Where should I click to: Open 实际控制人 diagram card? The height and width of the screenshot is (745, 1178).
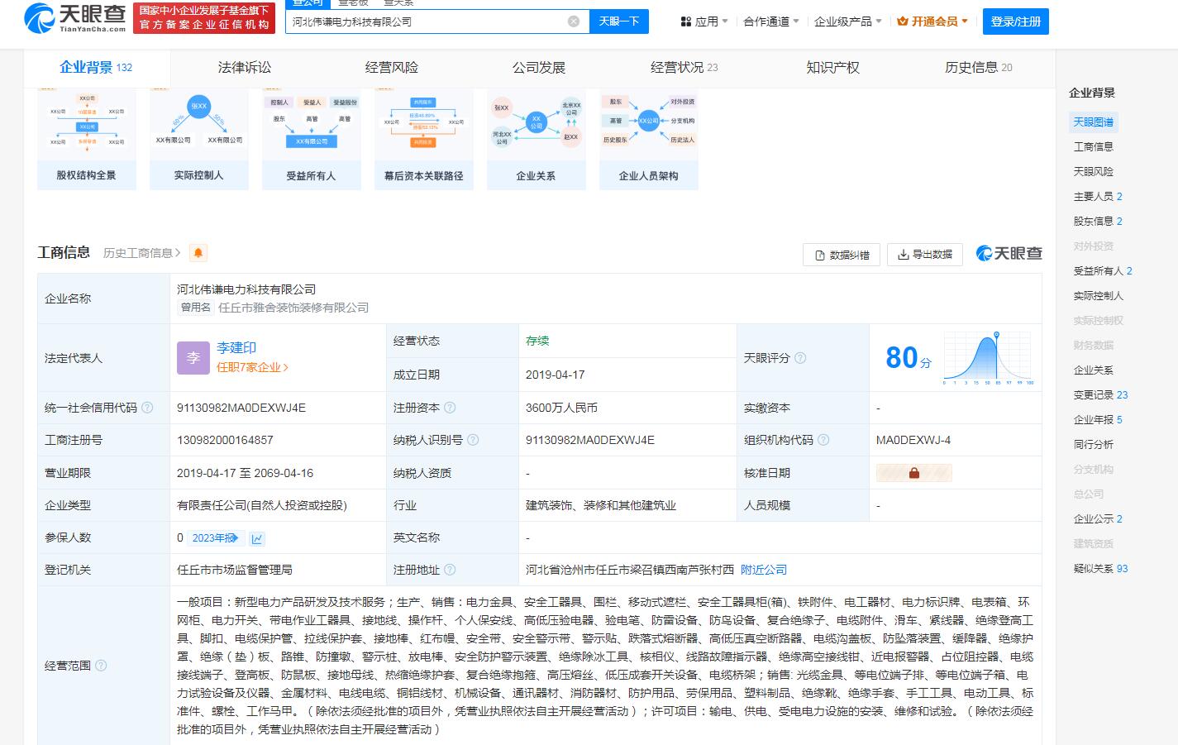click(199, 138)
